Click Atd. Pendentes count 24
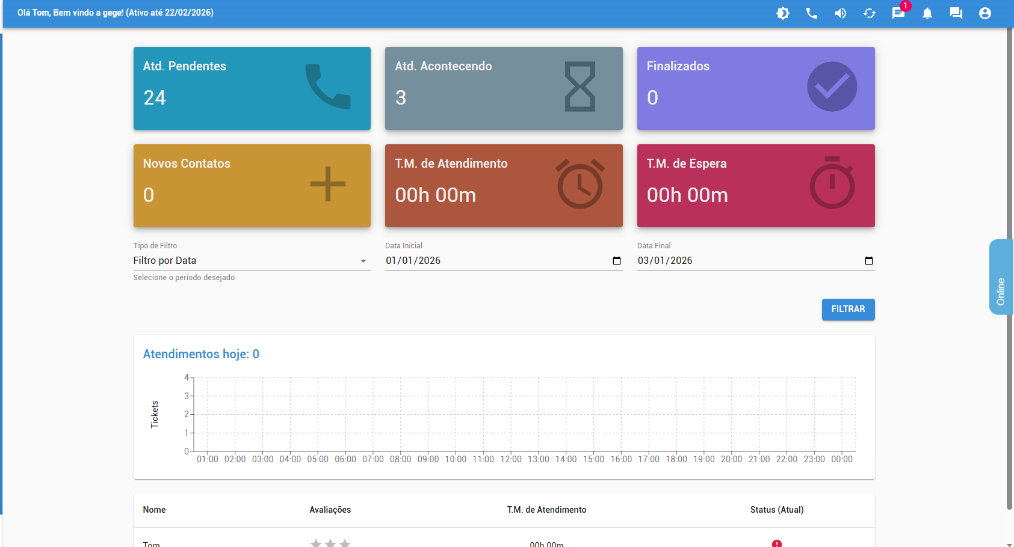This screenshot has width=1014, height=547. [155, 97]
